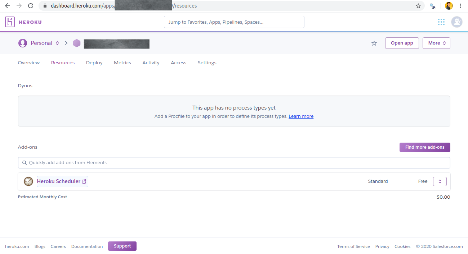468x254 pixels.
Task: Open the Chrome profile avatar
Action: [x=449, y=6]
